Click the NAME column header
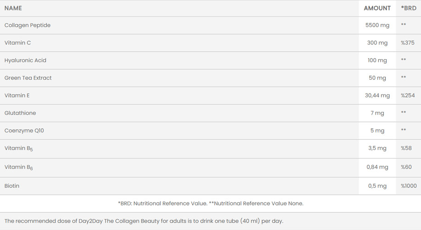Screen dimensions: 421x230 click(x=13, y=8)
